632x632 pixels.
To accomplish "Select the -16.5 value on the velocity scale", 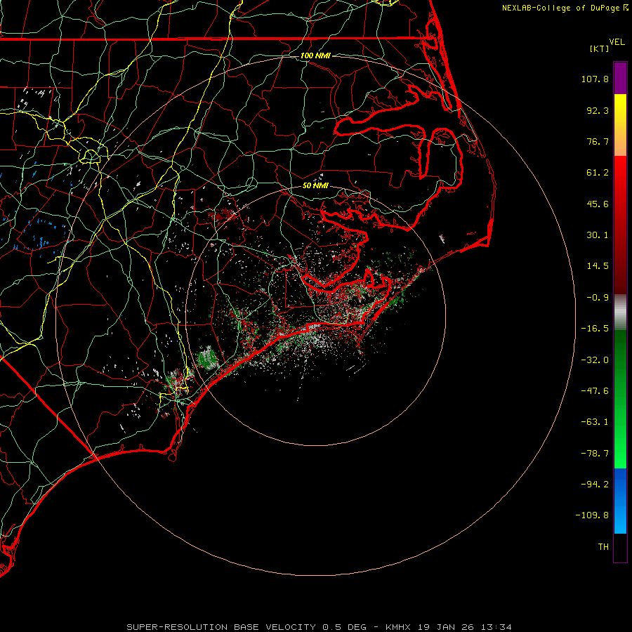I will click(x=595, y=329).
